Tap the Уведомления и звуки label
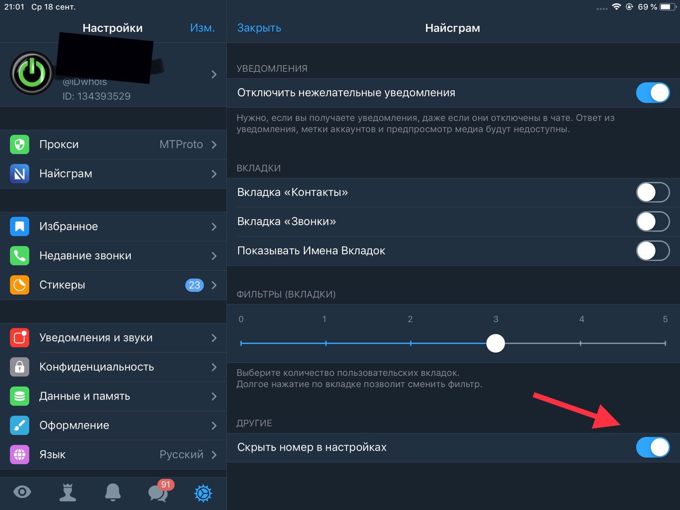Image resolution: width=680 pixels, height=510 pixels. click(96, 338)
